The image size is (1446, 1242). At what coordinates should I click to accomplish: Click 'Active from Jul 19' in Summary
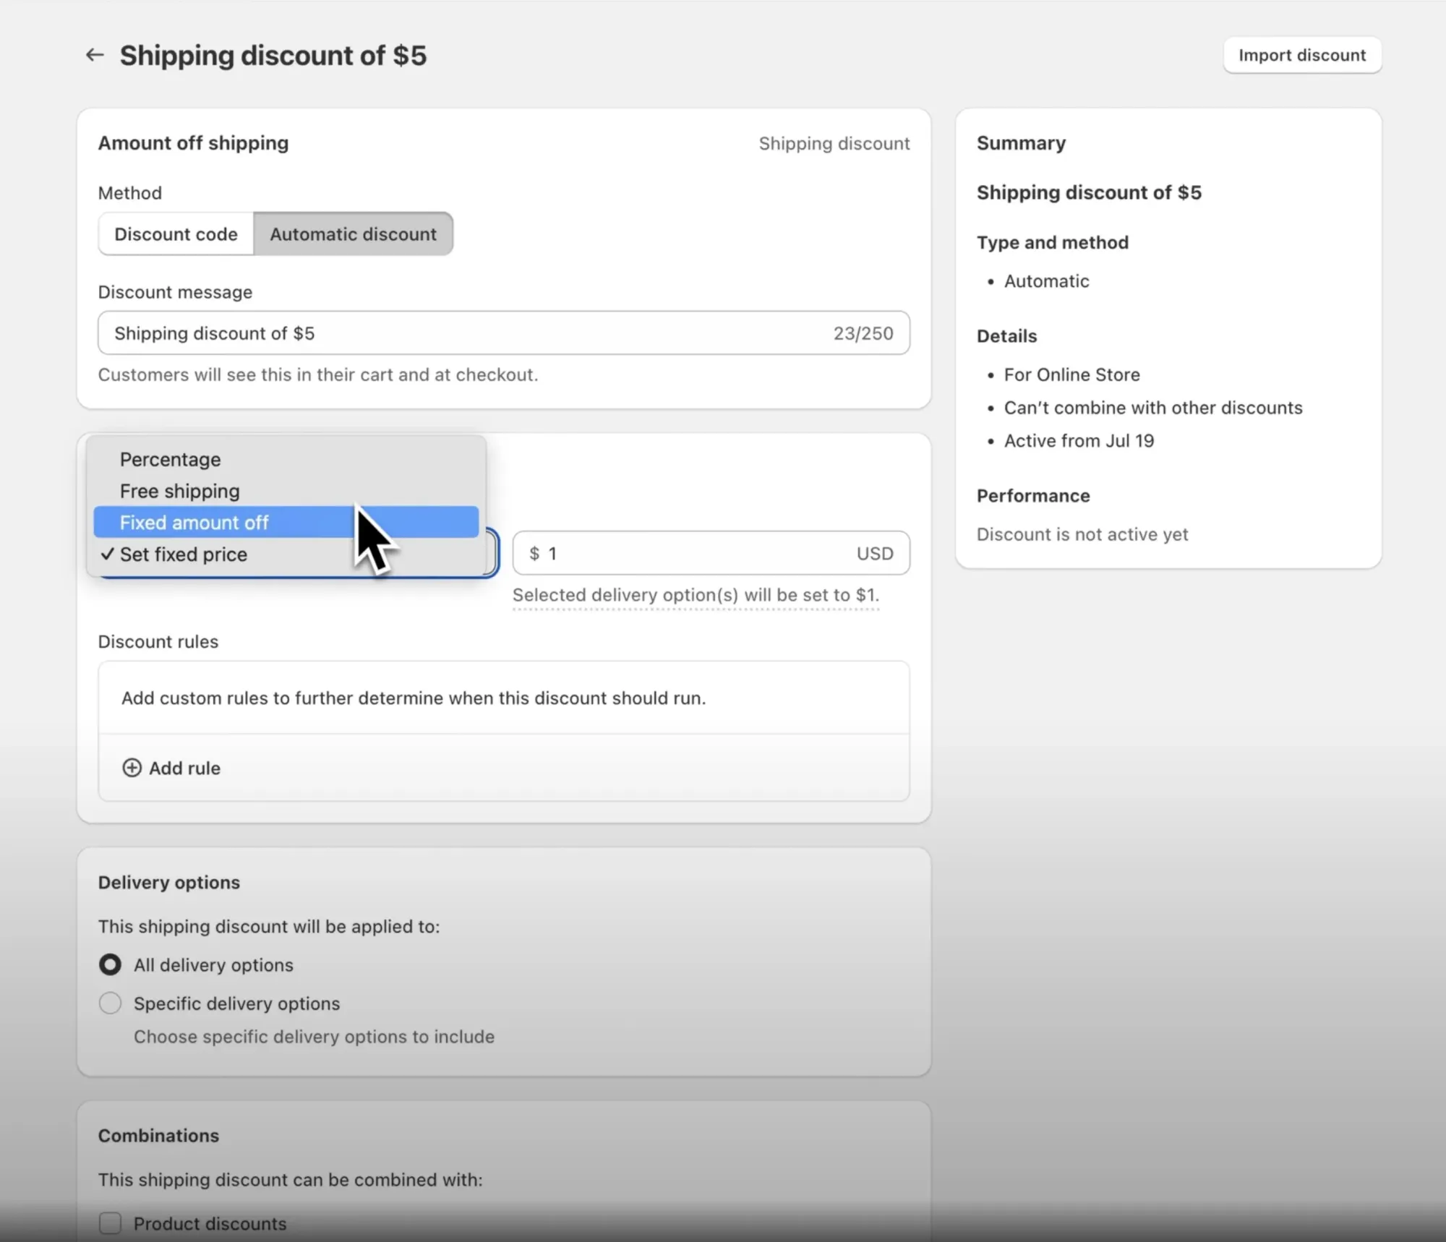click(x=1079, y=440)
